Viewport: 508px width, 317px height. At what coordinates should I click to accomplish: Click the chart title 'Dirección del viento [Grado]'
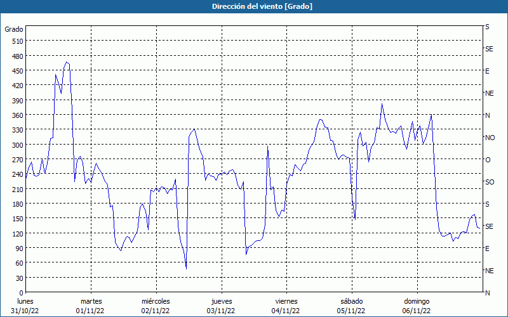[262, 6]
